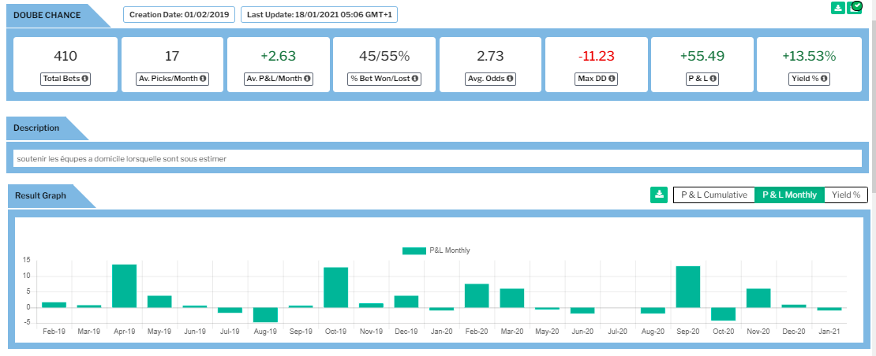Click the Av. Picks/Month info icon
876x356 pixels.
click(x=203, y=79)
